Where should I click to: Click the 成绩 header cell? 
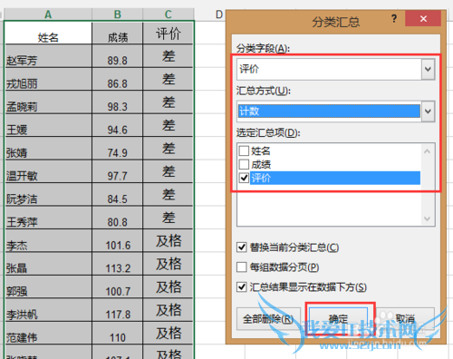(x=118, y=33)
